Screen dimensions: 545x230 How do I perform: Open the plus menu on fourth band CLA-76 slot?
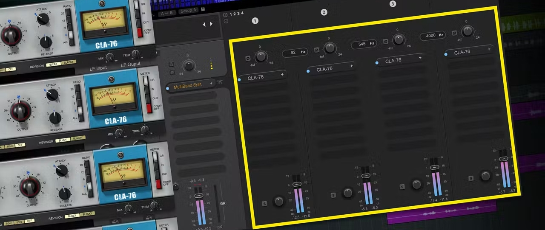tap(489, 49)
